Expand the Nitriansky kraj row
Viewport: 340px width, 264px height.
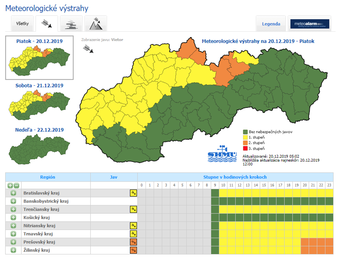point(13,226)
